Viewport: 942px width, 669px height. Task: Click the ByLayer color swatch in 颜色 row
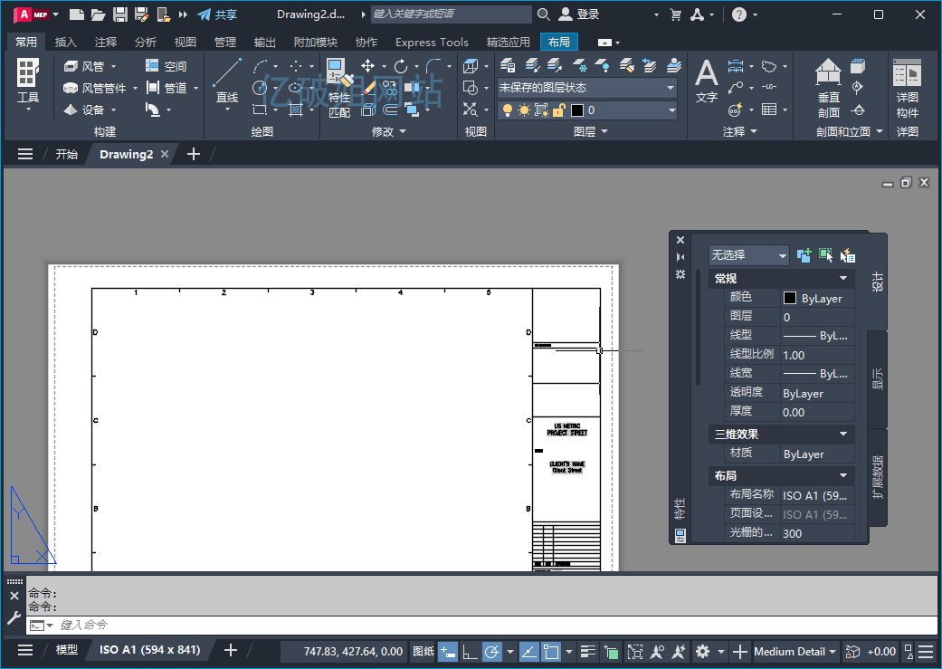point(790,299)
